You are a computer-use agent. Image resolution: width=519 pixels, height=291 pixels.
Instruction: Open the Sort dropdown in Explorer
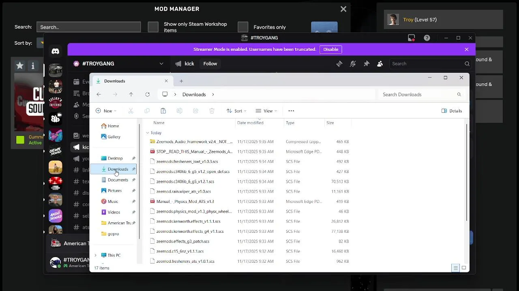pyautogui.click(x=236, y=111)
